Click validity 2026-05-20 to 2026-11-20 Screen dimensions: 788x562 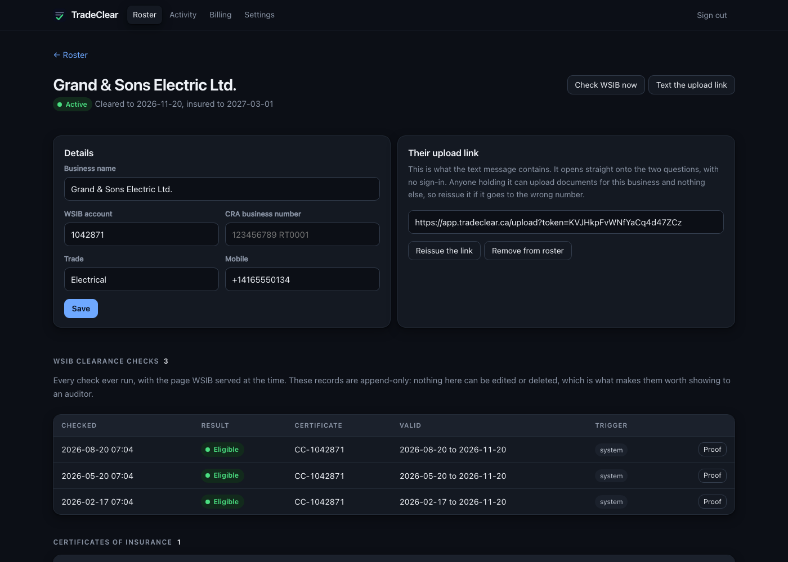tap(453, 476)
